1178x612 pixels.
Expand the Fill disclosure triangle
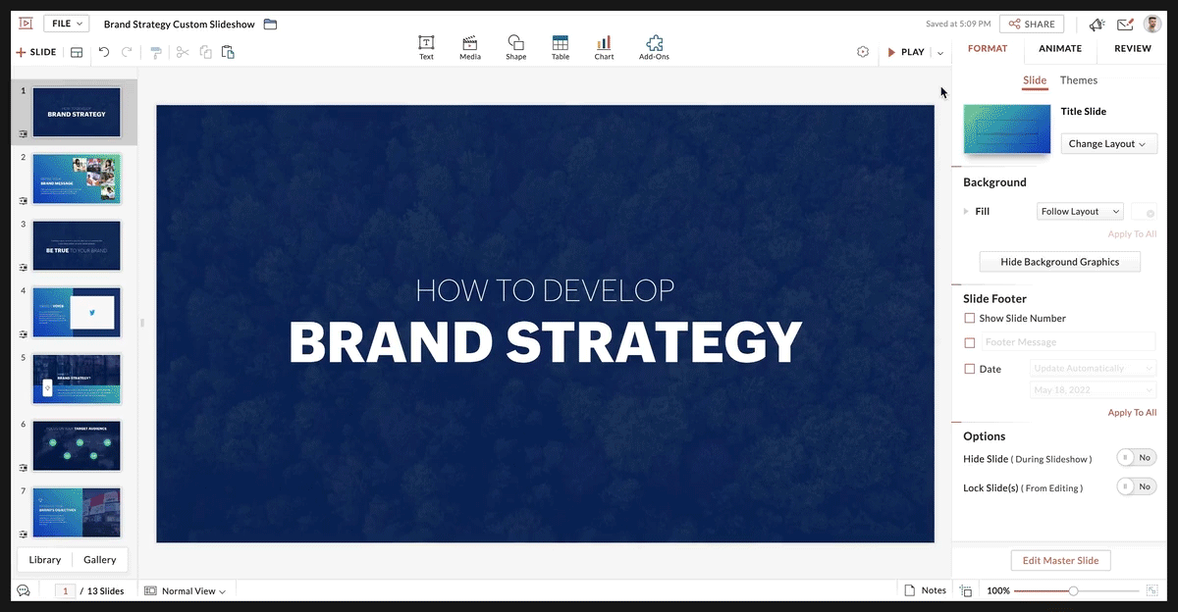point(966,211)
